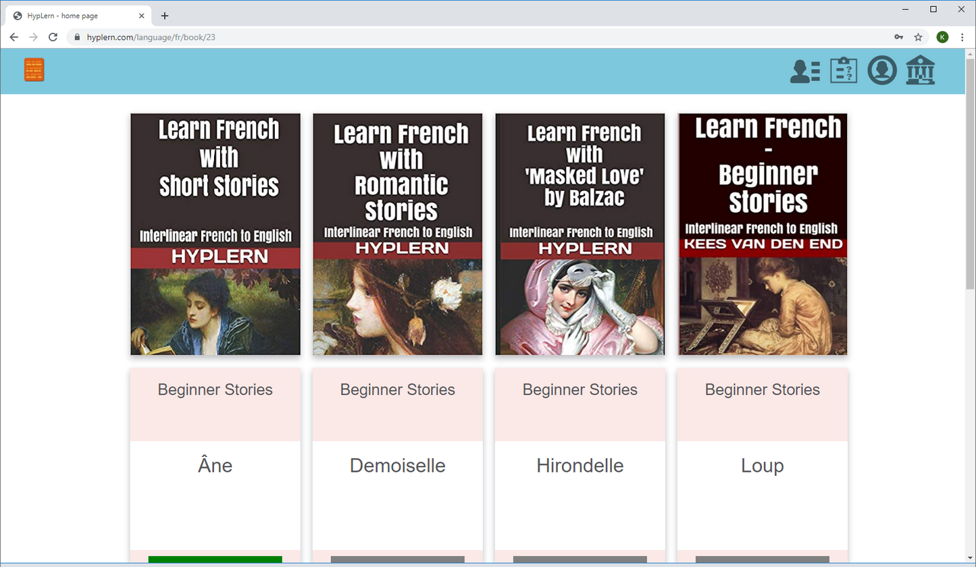The image size is (976, 567).
Task: Click the orange HypLern logo icon
Action: coord(34,70)
